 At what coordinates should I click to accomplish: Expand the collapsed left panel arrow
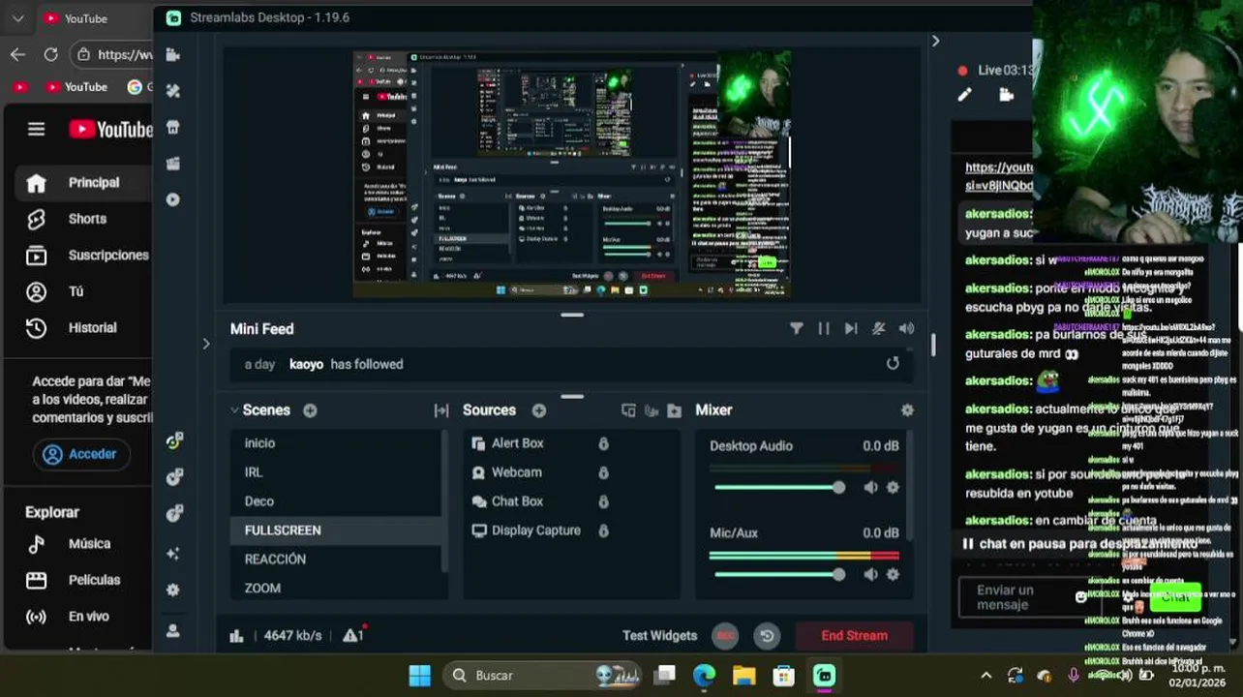tap(205, 344)
